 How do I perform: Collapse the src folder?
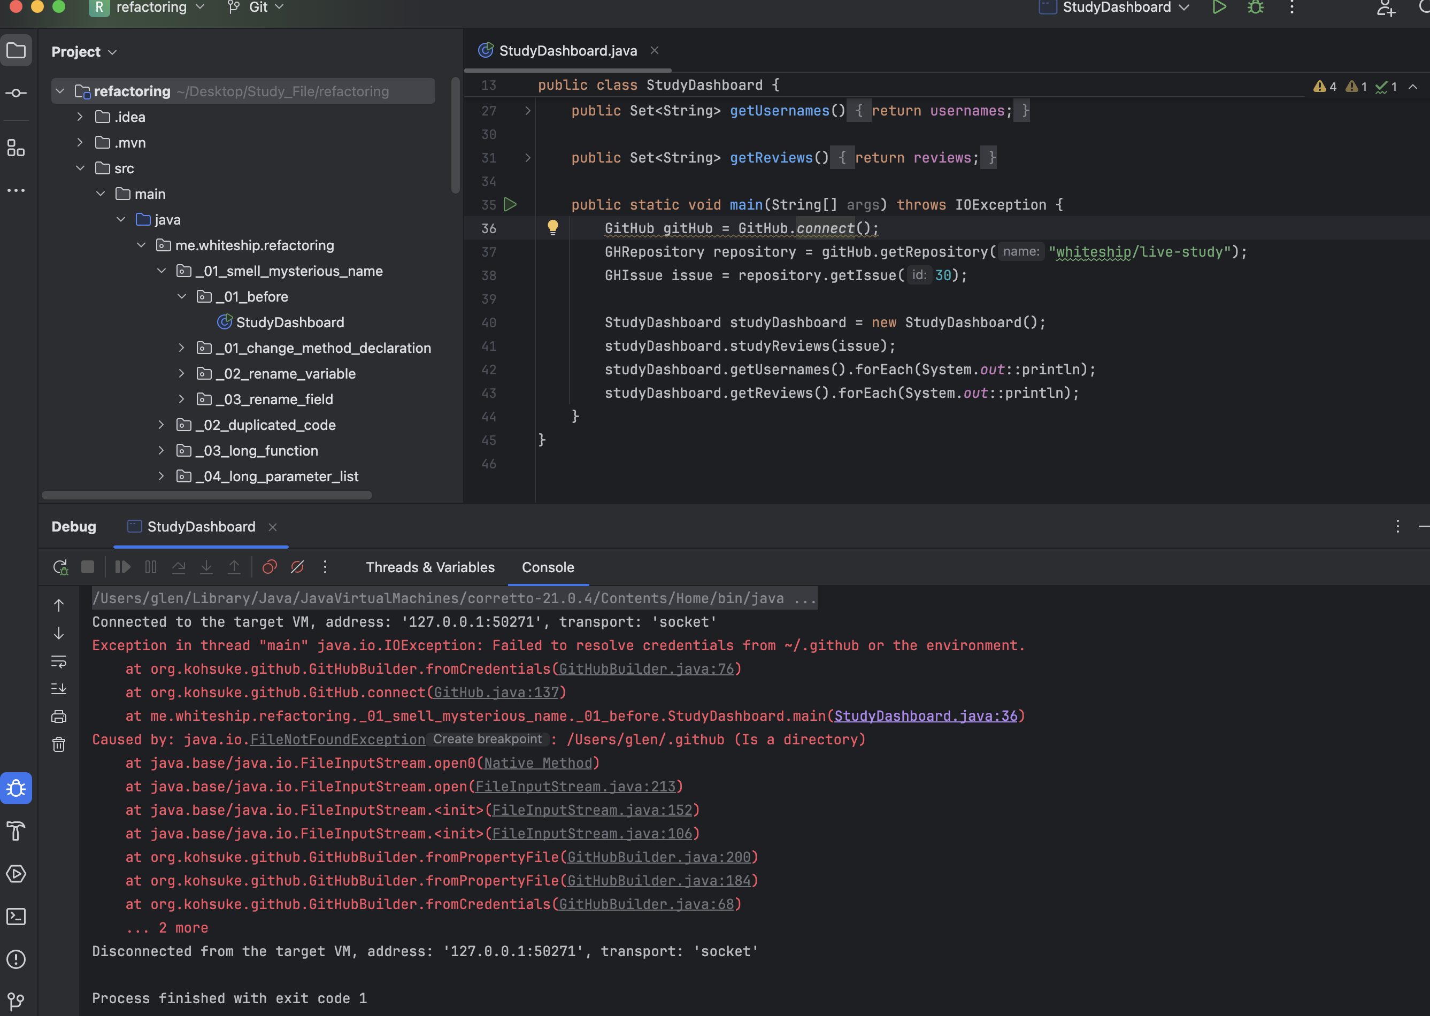pos(80,168)
